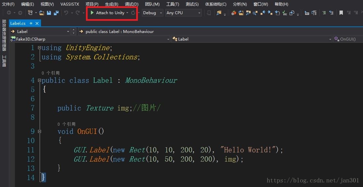Open the OnGUI() member dropdown
This screenshot has height=187, width=363.
348,39
